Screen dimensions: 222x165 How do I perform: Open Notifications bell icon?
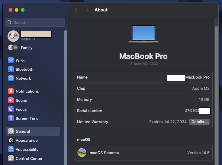[x=11, y=91]
